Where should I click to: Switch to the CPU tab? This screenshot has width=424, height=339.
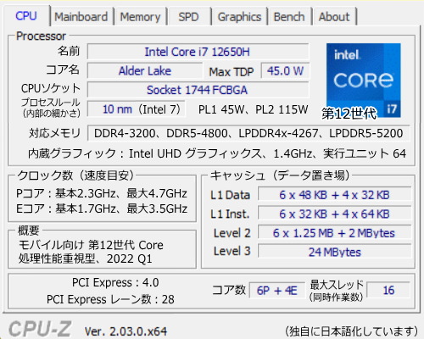26,16
